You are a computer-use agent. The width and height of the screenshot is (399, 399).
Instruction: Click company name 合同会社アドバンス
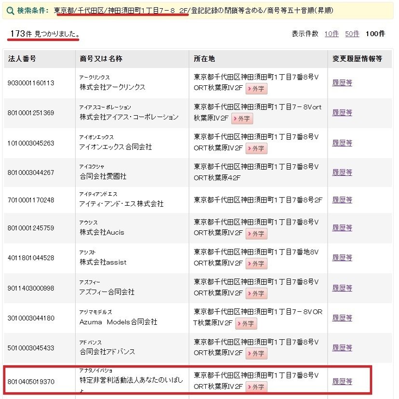point(107,352)
